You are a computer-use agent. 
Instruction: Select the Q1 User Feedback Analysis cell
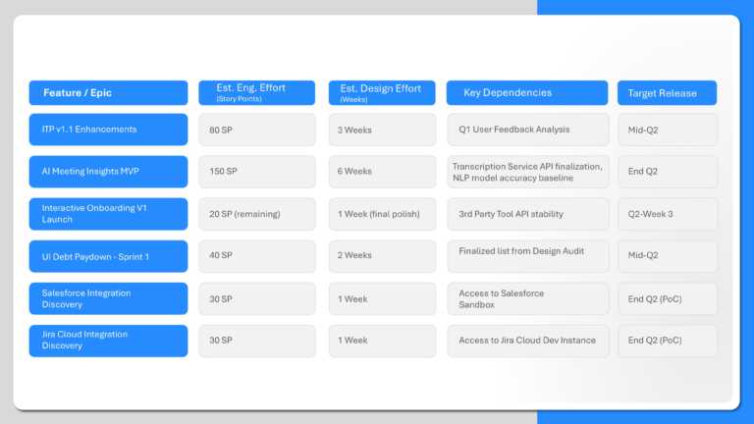[x=527, y=130]
